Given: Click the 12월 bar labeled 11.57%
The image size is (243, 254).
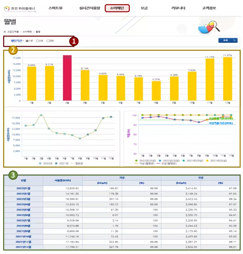Looking at the screenshot, I should coord(227,79).
